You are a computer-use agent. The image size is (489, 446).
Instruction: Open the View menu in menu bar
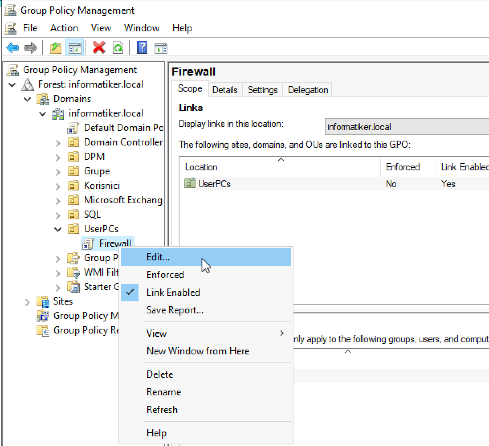101,28
